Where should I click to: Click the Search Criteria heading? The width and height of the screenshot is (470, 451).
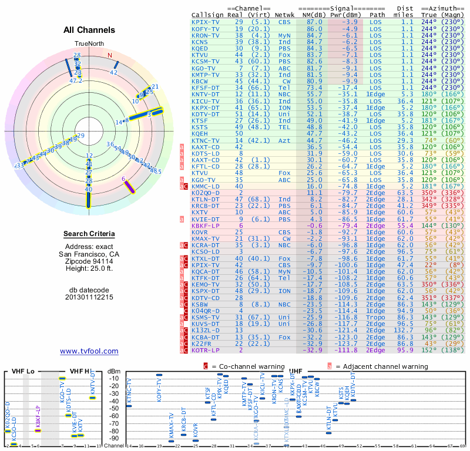(89, 234)
